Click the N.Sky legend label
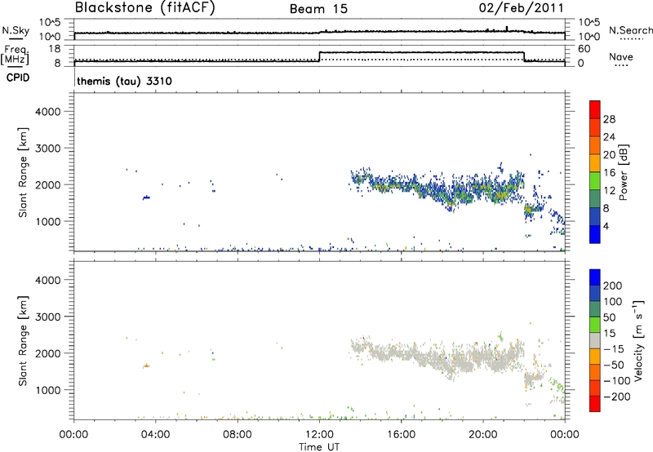This screenshot has width=653, height=452. 16,30
